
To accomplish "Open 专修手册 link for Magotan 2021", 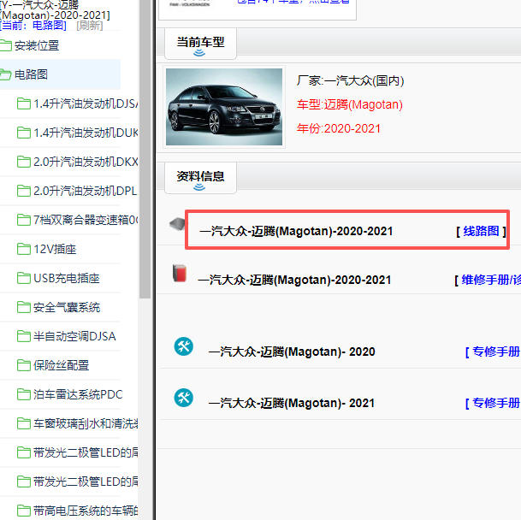I will click(496, 403).
